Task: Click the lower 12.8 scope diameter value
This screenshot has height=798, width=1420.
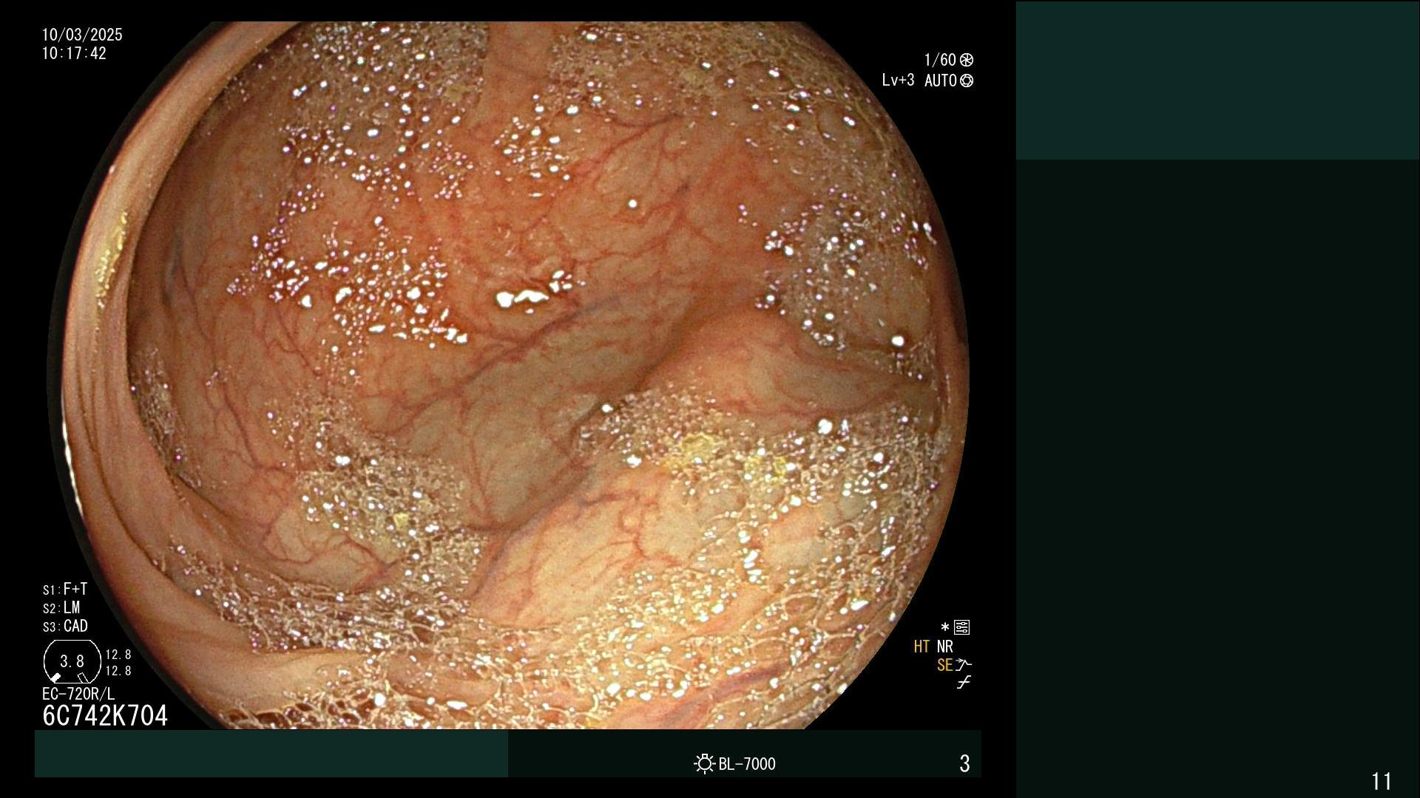Action: [118, 671]
